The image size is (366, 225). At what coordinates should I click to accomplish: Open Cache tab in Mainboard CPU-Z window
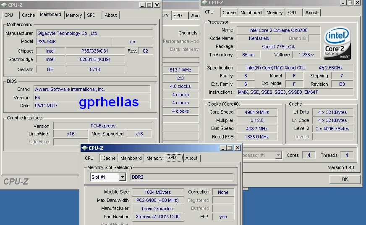click(28, 15)
